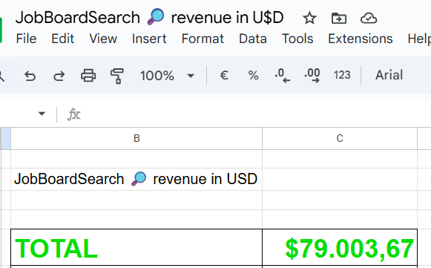Open the Tools menu

(297, 39)
